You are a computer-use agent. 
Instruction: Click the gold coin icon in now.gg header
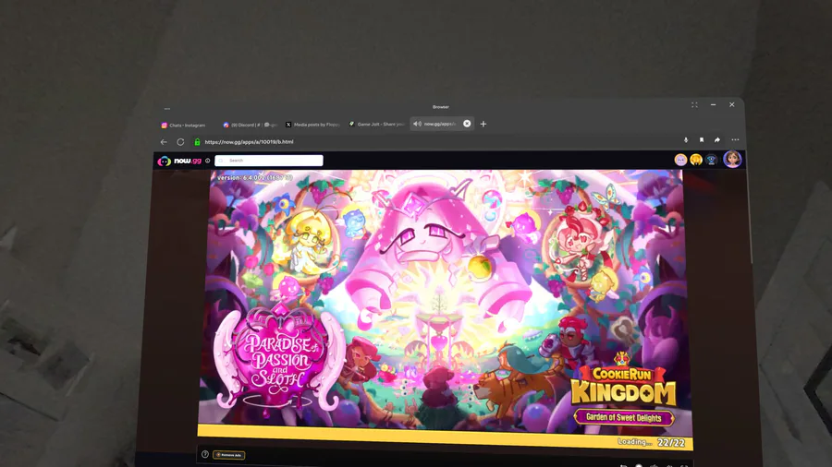(696, 160)
